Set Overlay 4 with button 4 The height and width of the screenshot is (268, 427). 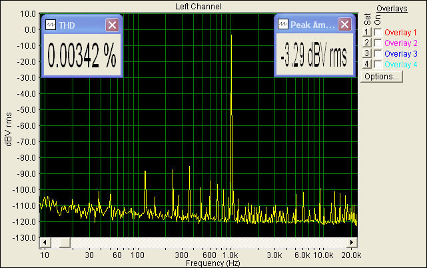(x=367, y=64)
